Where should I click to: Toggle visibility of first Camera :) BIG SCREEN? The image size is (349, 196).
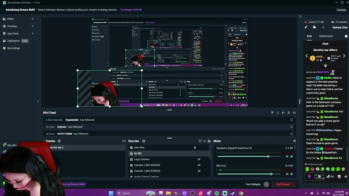(199, 165)
